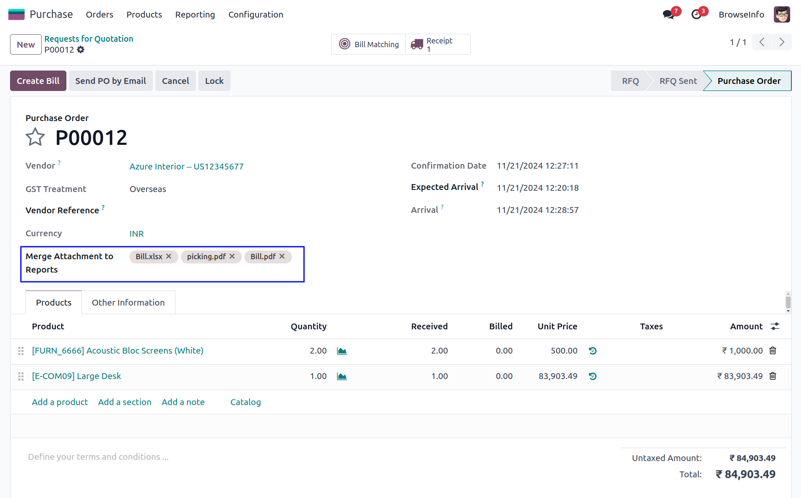Go to next record using right chevron
This screenshot has height=498, width=801.
[782, 42]
